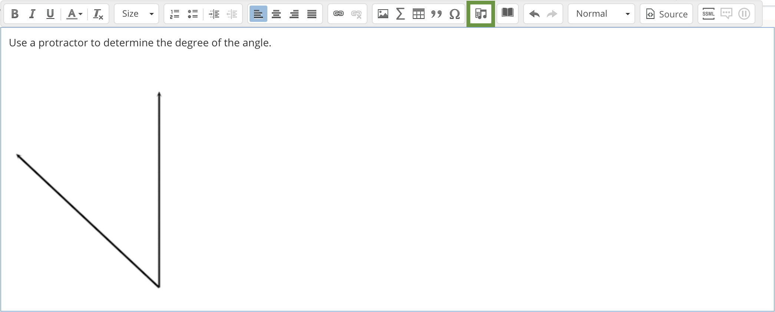Screen dimensions: 775x312
Task: Insert a hyperlink with link icon
Action: [339, 14]
